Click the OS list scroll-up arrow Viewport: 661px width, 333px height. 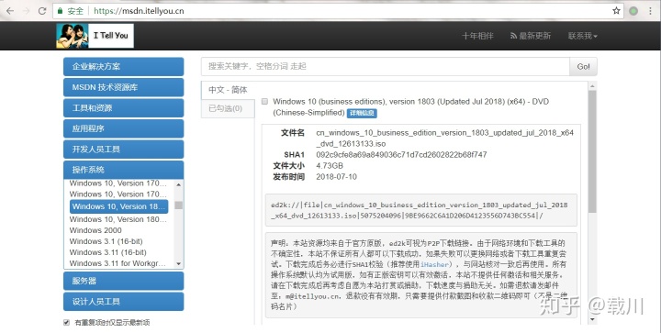179,184
